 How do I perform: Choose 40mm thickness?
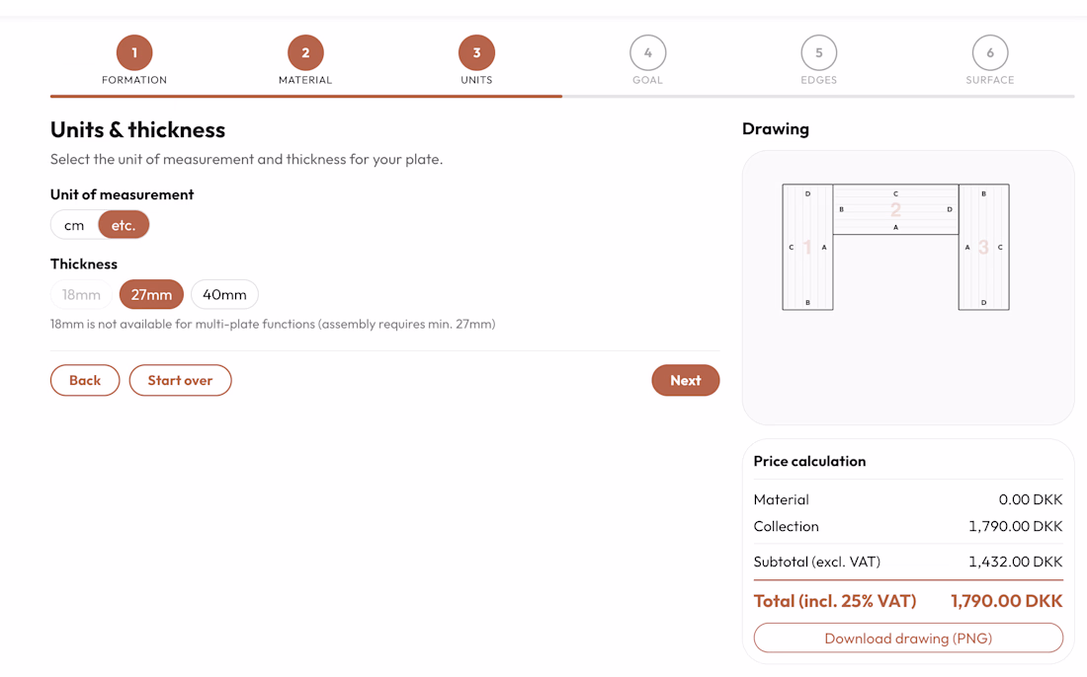(x=224, y=294)
